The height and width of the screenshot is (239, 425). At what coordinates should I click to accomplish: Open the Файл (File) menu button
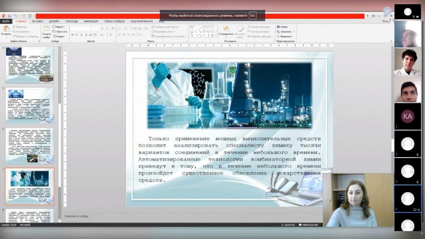point(6,21)
